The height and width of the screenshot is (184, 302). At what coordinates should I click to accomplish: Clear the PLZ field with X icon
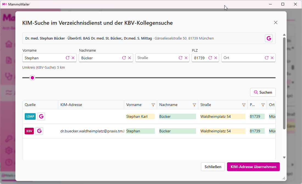(216, 58)
